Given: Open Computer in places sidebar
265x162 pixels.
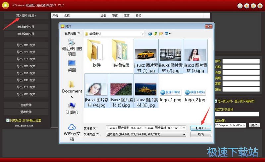Looking at the screenshot, I should point(72,108).
